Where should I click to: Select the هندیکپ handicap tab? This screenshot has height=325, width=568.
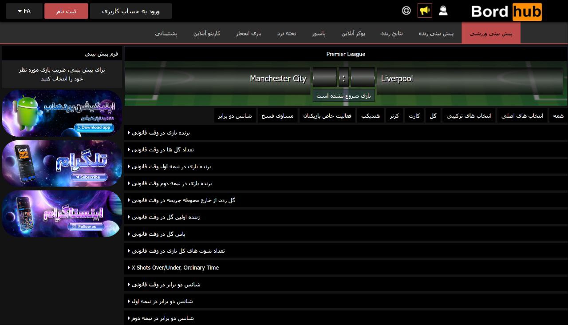click(x=371, y=116)
